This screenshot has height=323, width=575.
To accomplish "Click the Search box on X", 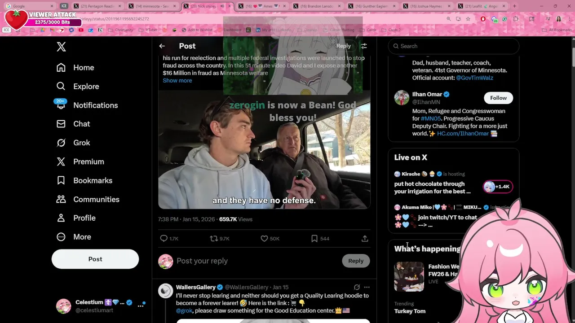I will tap(454, 46).
